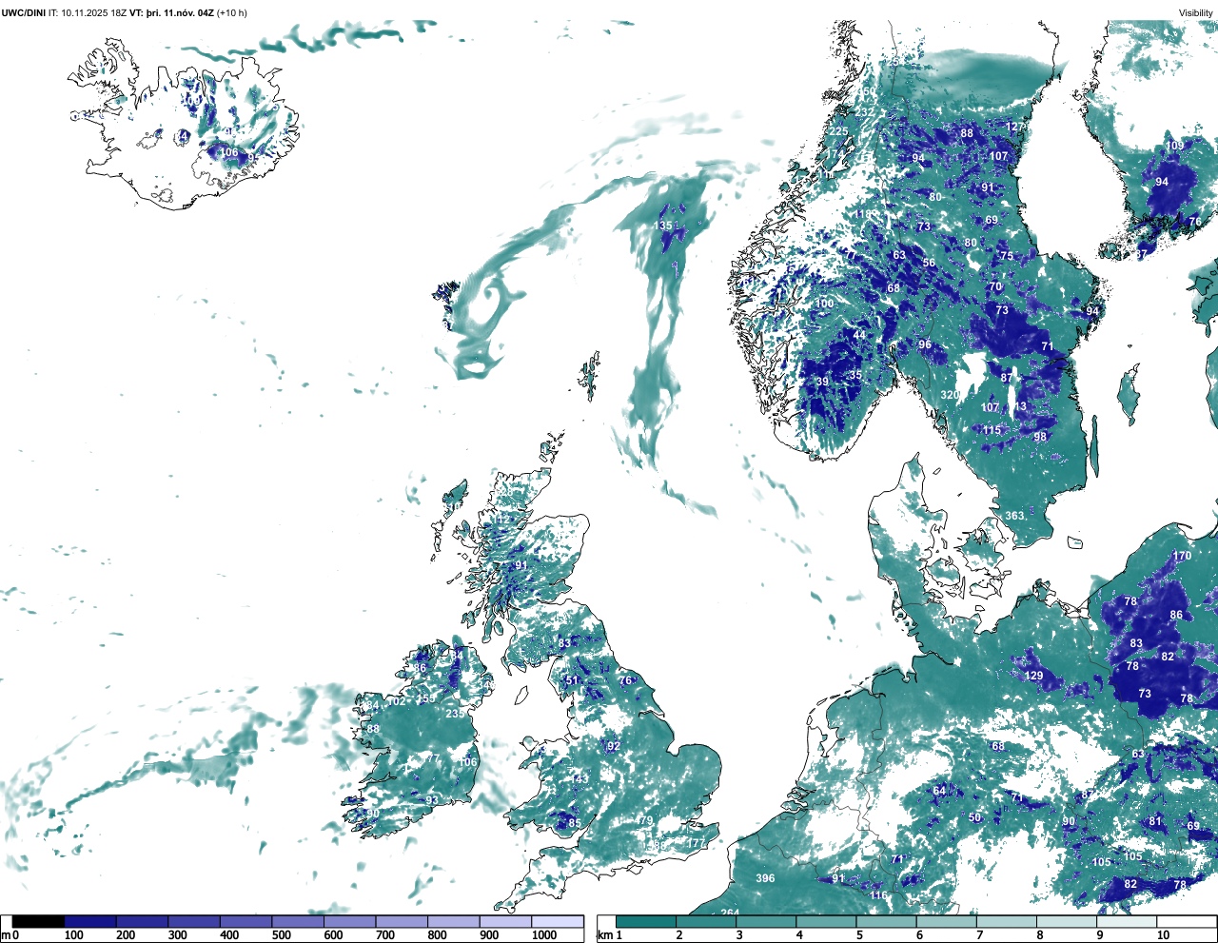Screen dimensions: 1218x943
Task: Click the '232' value in northern Norway
Action: [x=864, y=111]
